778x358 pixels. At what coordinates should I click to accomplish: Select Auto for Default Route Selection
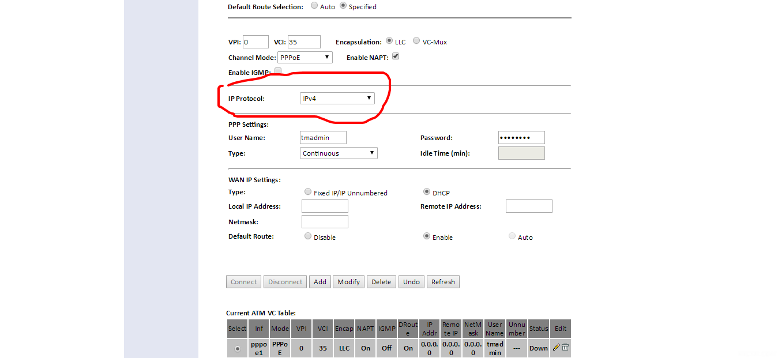[314, 6]
